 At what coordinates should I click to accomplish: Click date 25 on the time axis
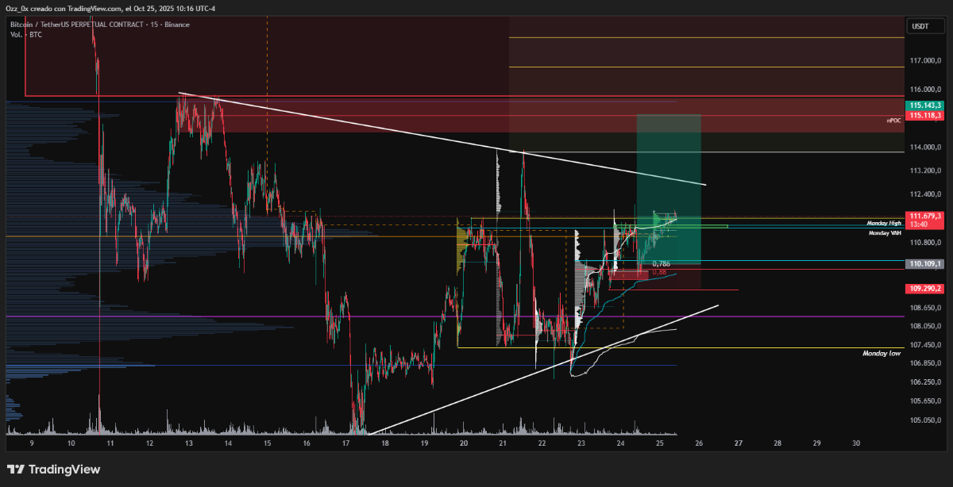660,443
